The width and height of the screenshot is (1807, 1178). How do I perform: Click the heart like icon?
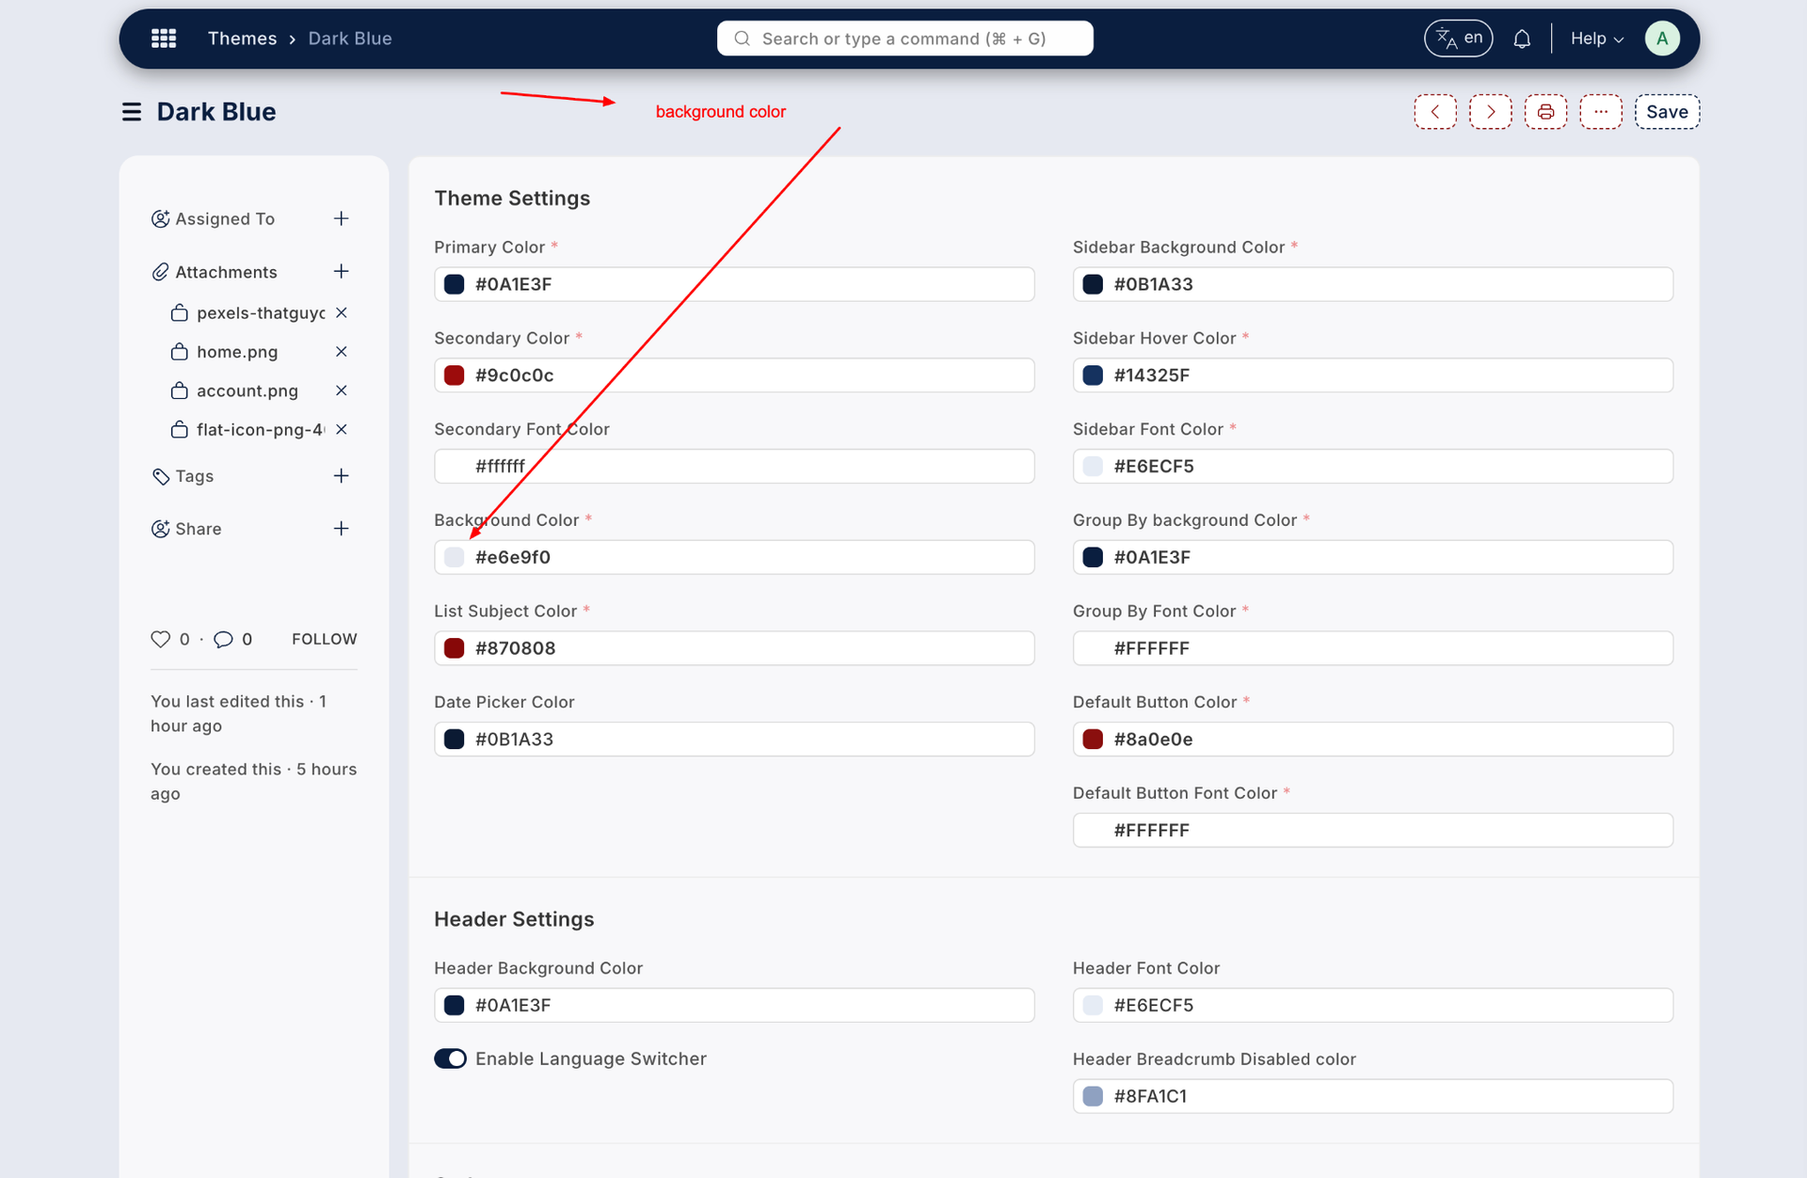(160, 639)
